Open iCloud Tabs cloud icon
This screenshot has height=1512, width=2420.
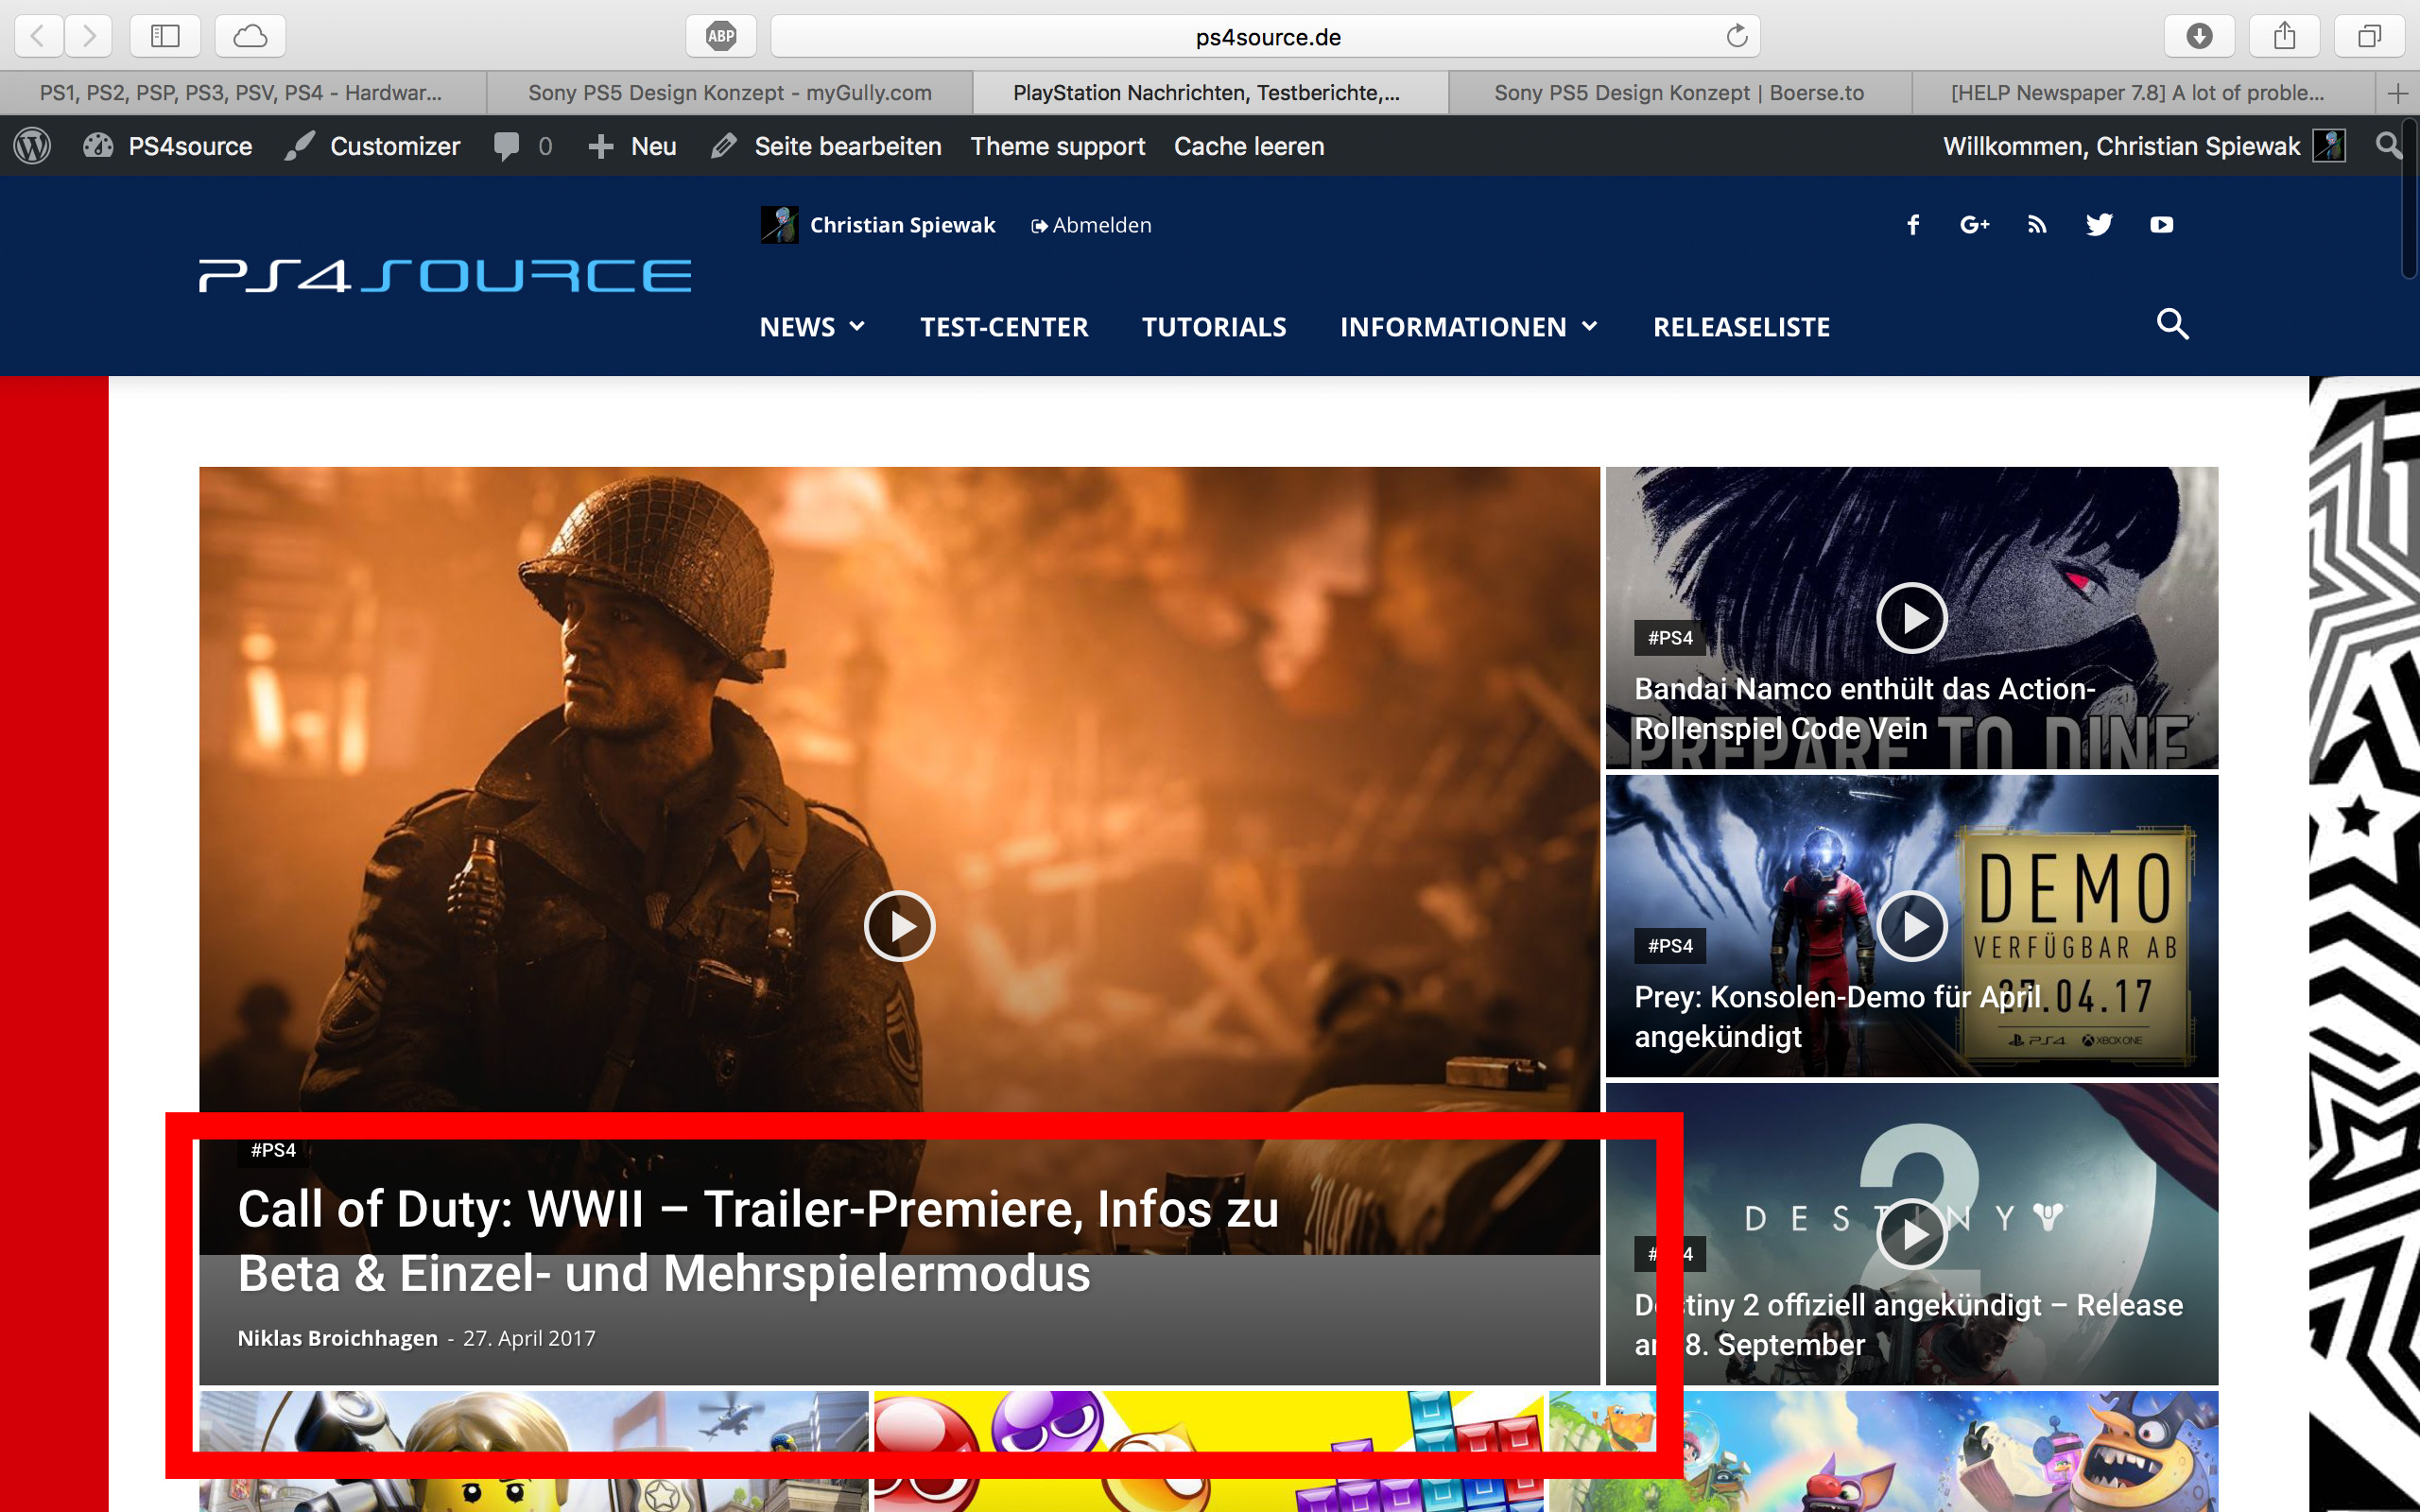pos(250,36)
